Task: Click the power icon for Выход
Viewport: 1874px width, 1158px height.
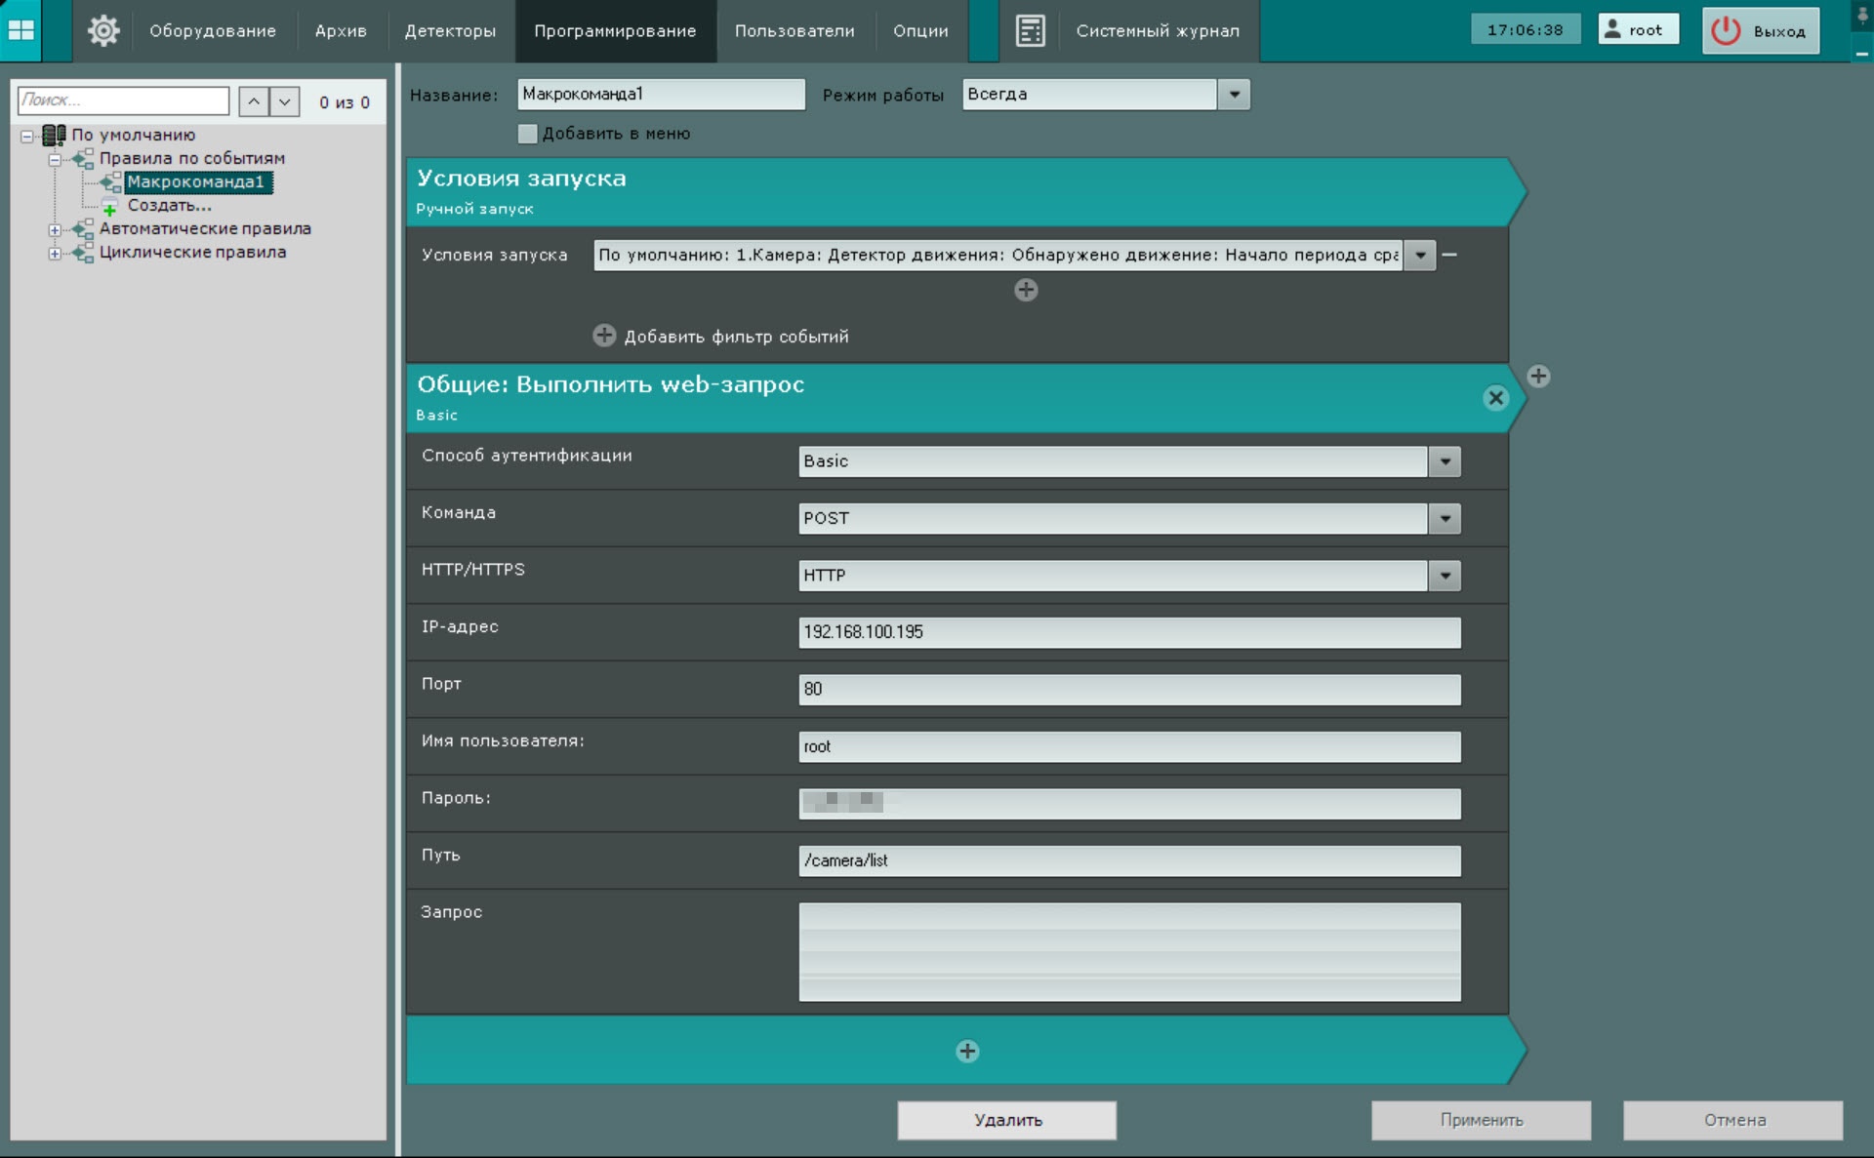Action: coord(1726,30)
